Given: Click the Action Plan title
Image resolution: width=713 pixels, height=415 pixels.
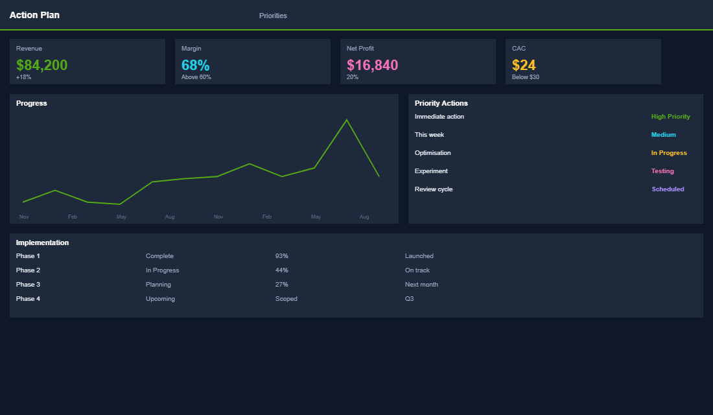Looking at the screenshot, I should click(x=34, y=15).
